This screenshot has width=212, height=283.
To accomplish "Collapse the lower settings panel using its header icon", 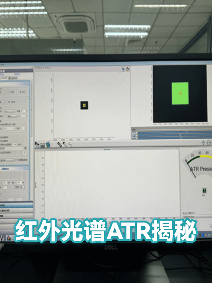I will click(x=27, y=168).
